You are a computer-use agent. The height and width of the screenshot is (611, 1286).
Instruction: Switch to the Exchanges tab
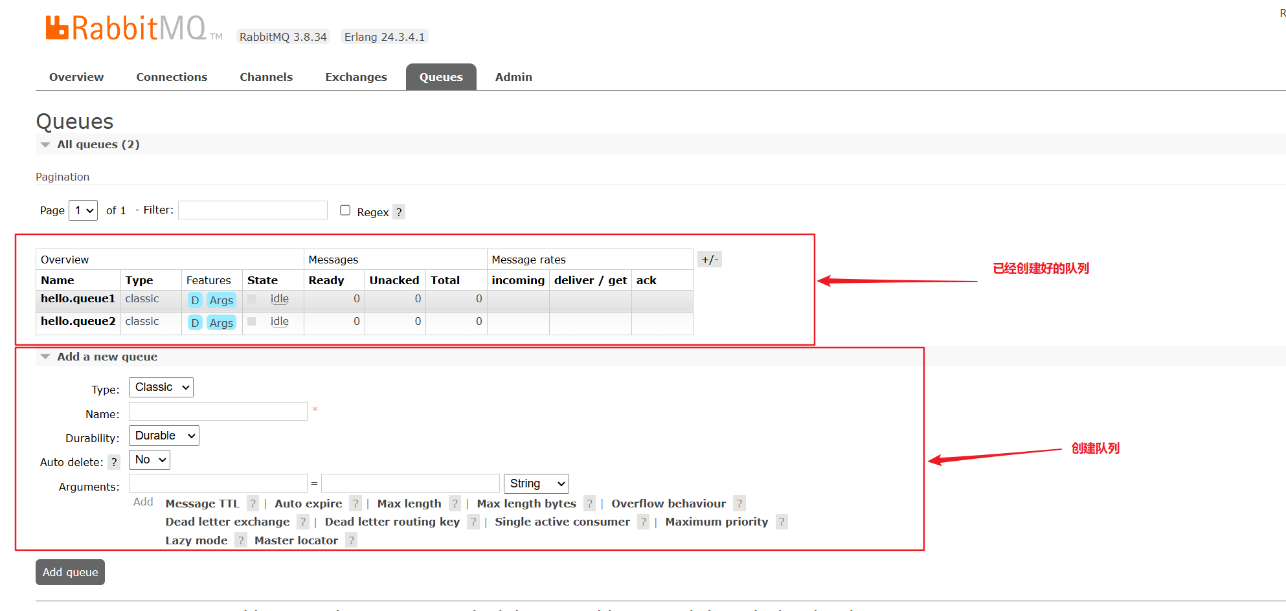coord(355,77)
